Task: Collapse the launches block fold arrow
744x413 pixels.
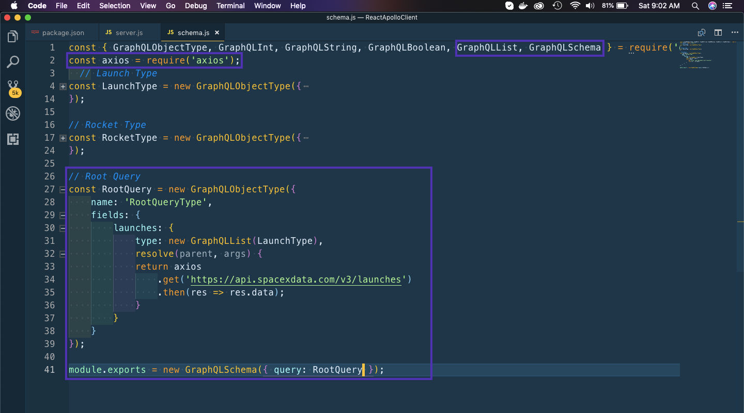Action: [63, 228]
